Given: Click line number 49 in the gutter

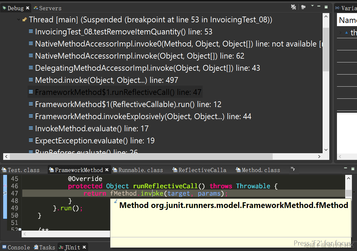Looking at the screenshot, I should (14, 208).
